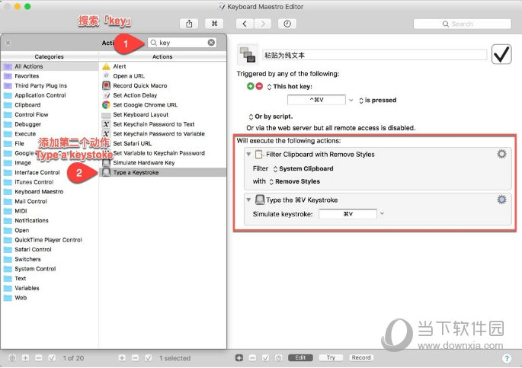Select the Type a Keystroke action
Screen dimensions: 522x368
point(163,172)
